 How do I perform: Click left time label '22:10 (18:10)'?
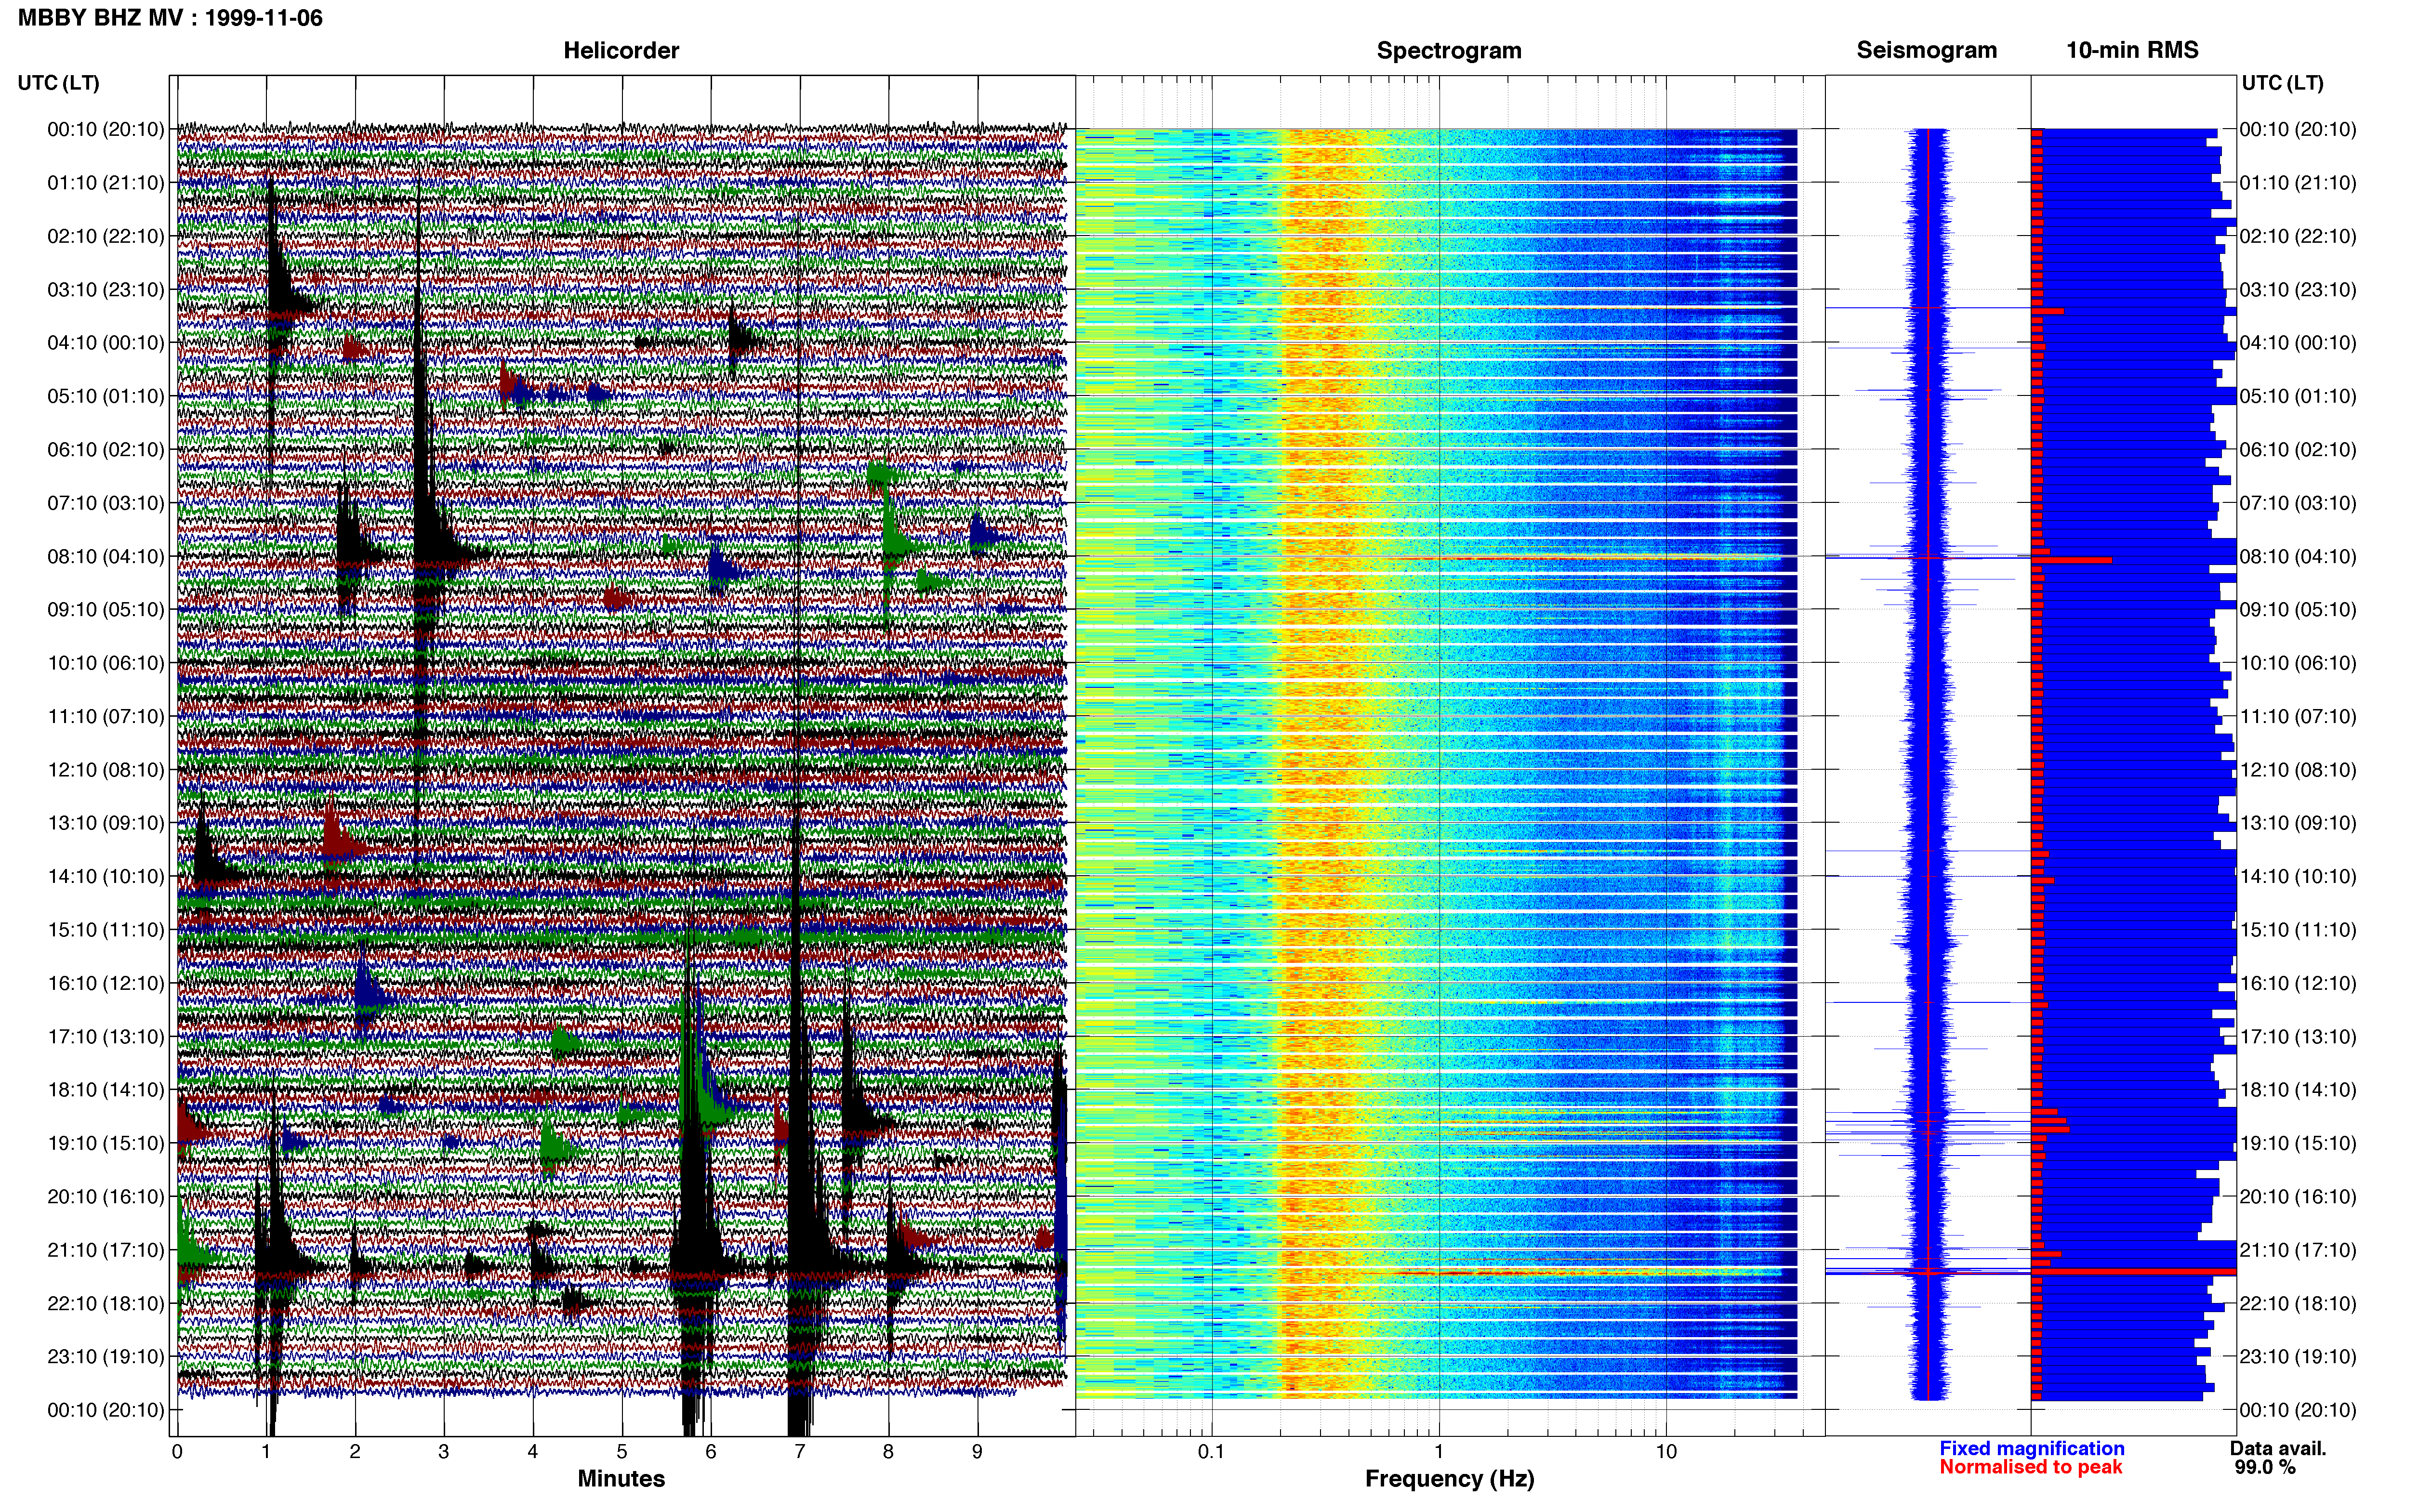coord(106,1304)
